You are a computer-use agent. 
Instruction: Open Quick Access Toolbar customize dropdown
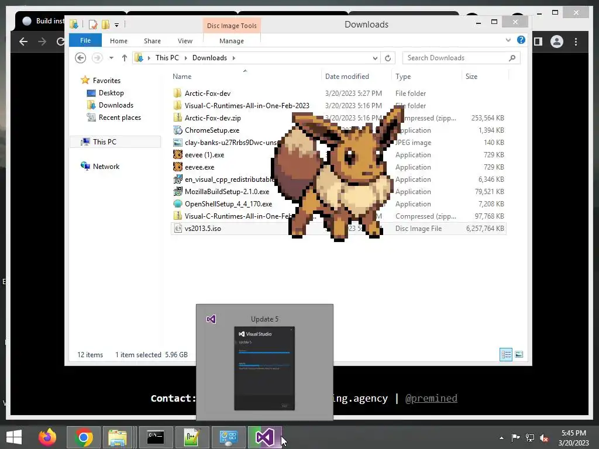point(116,25)
